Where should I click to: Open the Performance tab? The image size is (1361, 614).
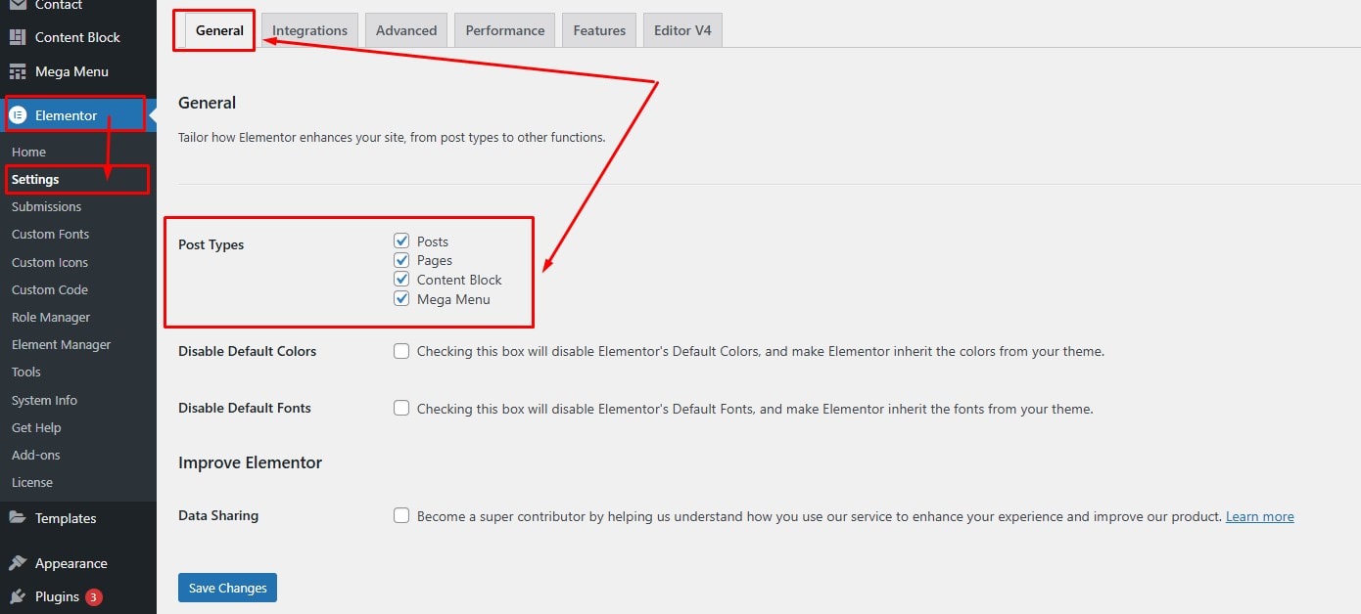pyautogui.click(x=504, y=30)
